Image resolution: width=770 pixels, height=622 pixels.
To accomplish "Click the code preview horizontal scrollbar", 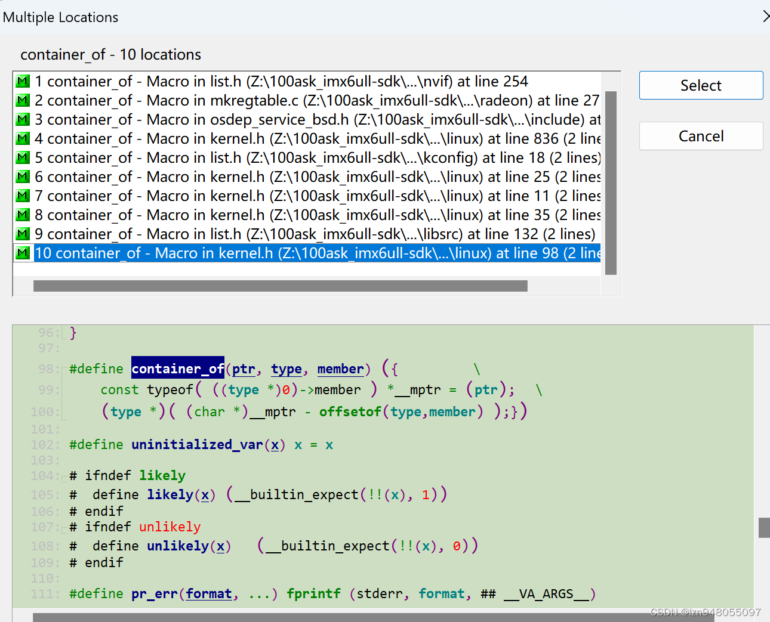I will point(373,617).
